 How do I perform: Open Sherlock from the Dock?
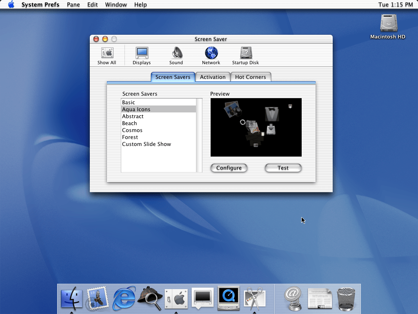[150, 298]
